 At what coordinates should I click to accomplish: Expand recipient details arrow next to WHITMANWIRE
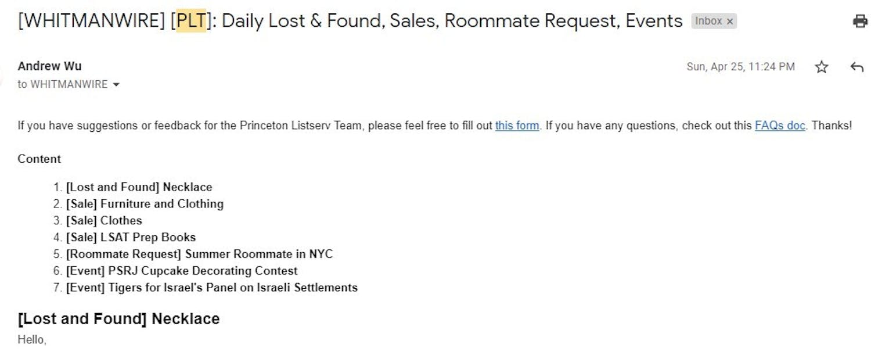pos(116,85)
